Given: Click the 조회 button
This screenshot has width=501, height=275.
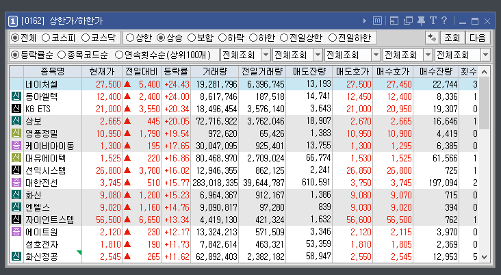Looking at the screenshot, I should pyautogui.click(x=452, y=38).
